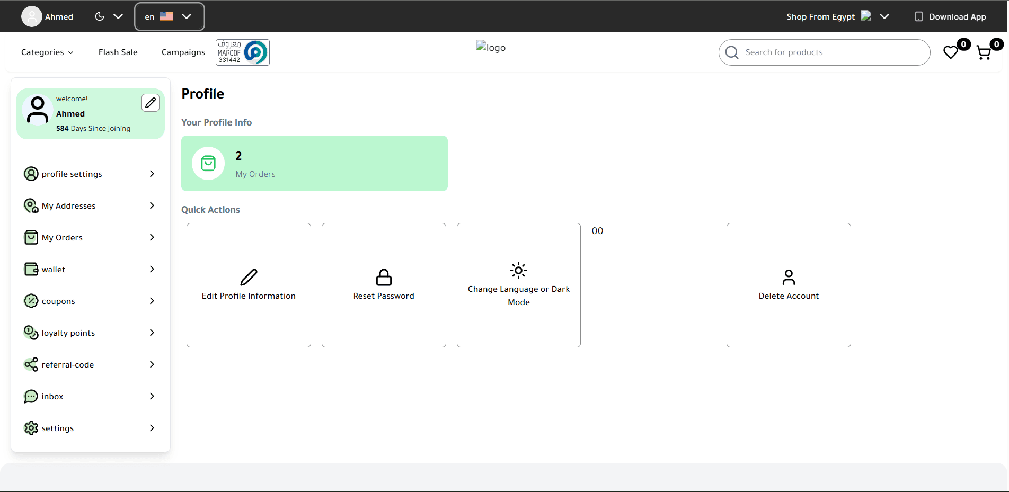Open the shopping cart icon
The width and height of the screenshot is (1009, 492).
click(984, 52)
